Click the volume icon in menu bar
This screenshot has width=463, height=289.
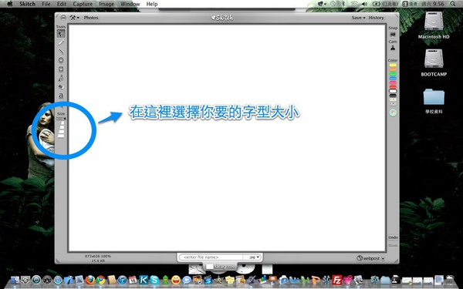(x=364, y=4)
